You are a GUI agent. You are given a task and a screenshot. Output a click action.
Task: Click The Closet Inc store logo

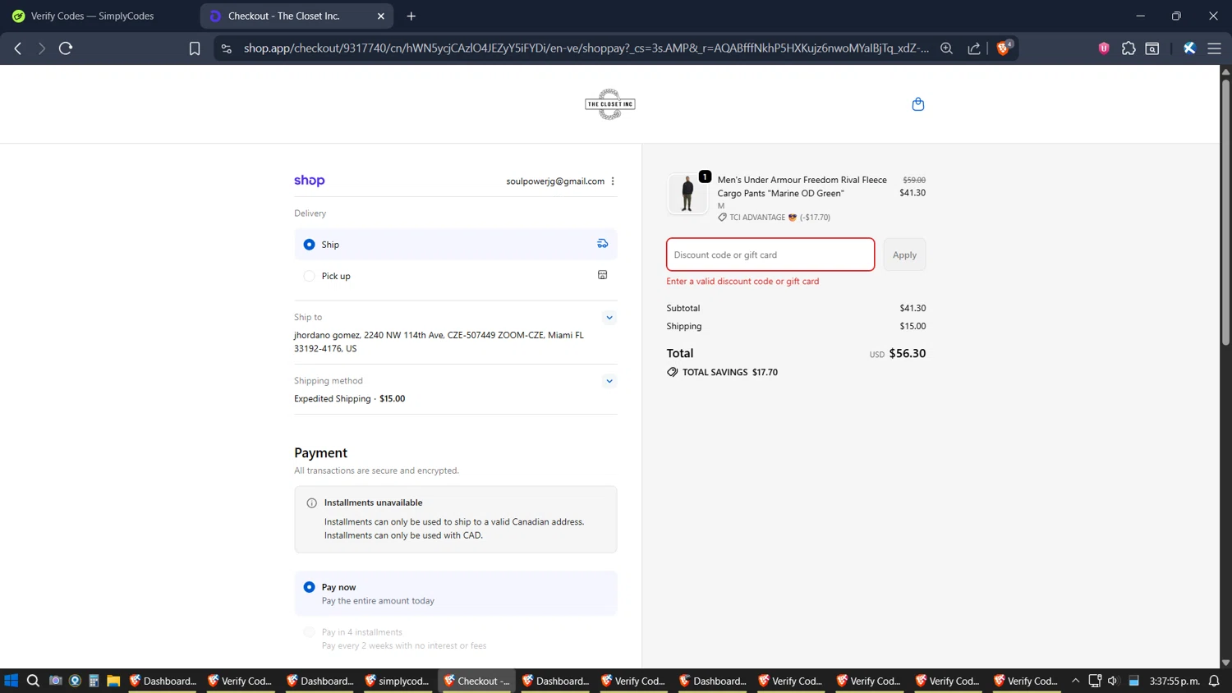(609, 104)
